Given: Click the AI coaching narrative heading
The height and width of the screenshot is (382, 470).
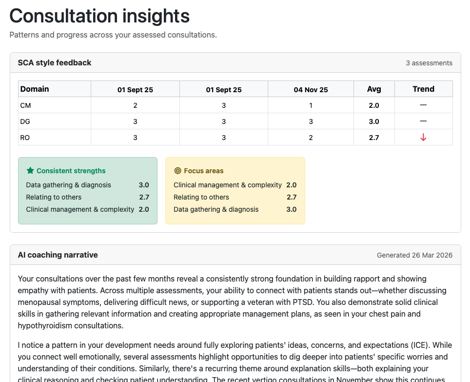Looking at the screenshot, I should (x=58, y=255).
